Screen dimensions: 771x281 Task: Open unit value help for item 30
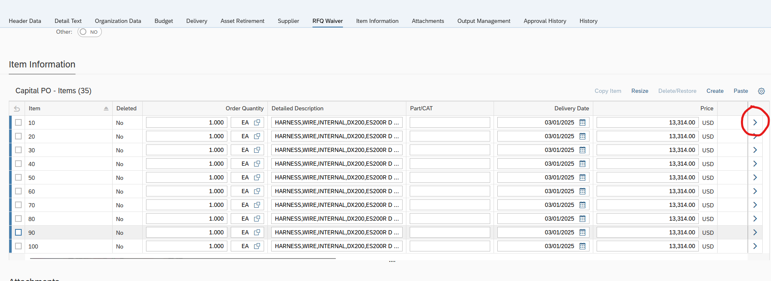click(x=257, y=150)
